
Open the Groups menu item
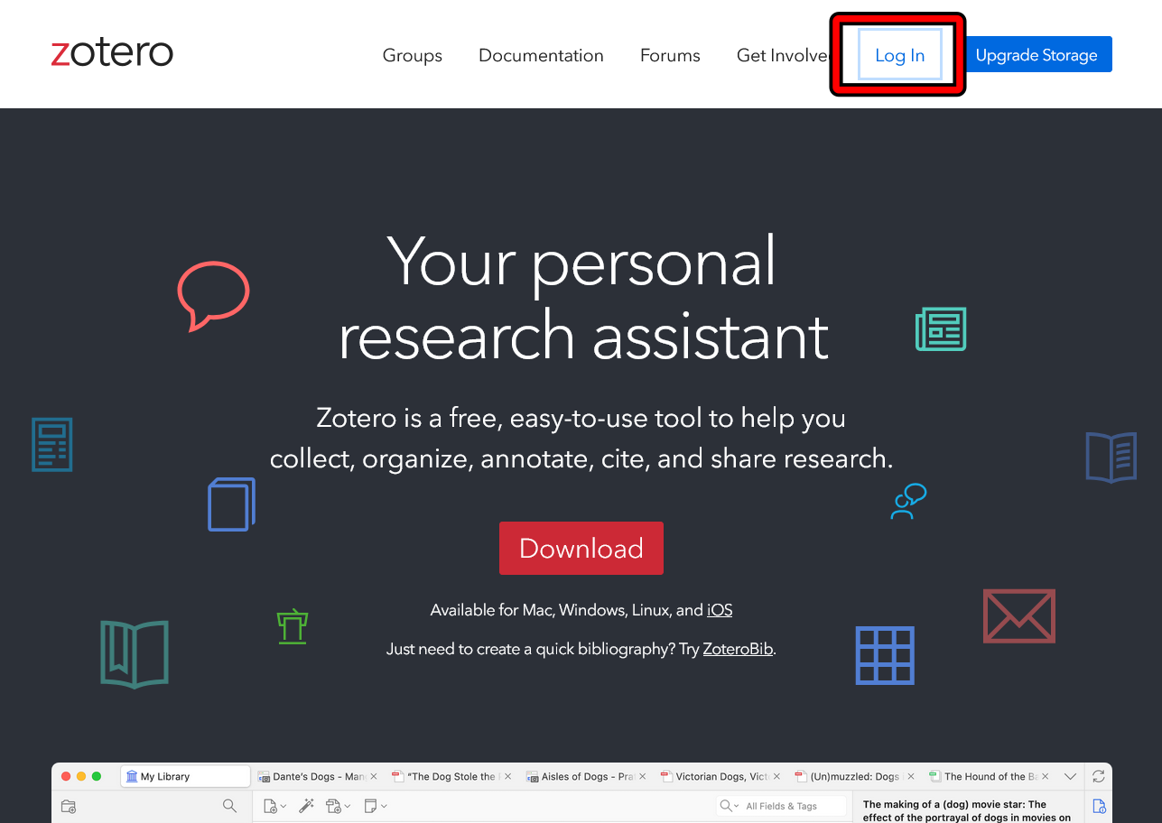pyautogui.click(x=413, y=55)
